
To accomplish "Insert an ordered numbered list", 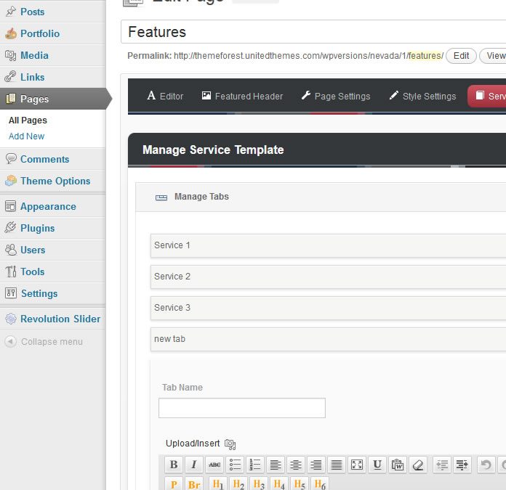I will [x=255, y=465].
